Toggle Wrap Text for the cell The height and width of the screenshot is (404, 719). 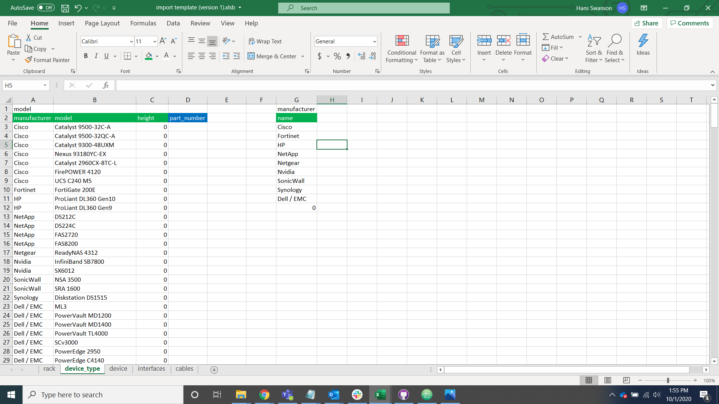coord(265,41)
